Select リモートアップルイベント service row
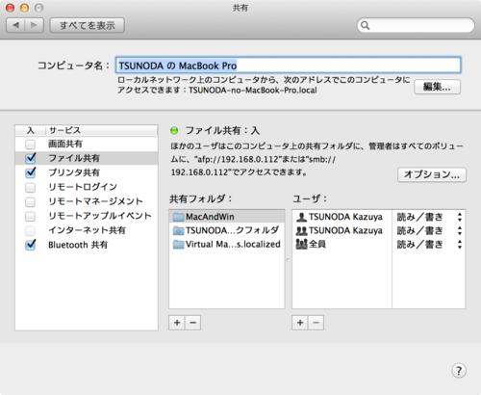481x395 pixels. tap(87, 216)
